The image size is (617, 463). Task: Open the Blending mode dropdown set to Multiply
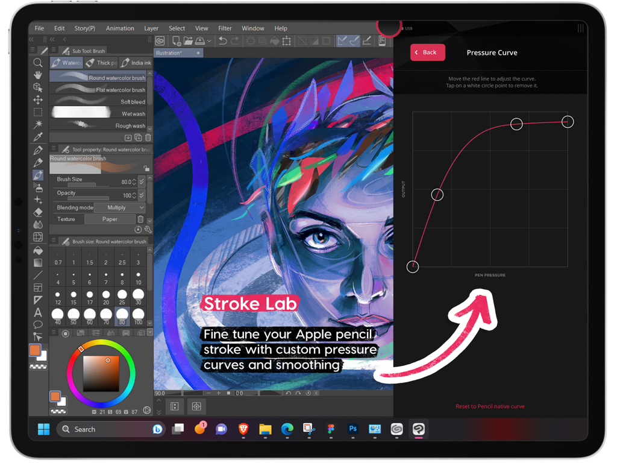pos(119,207)
